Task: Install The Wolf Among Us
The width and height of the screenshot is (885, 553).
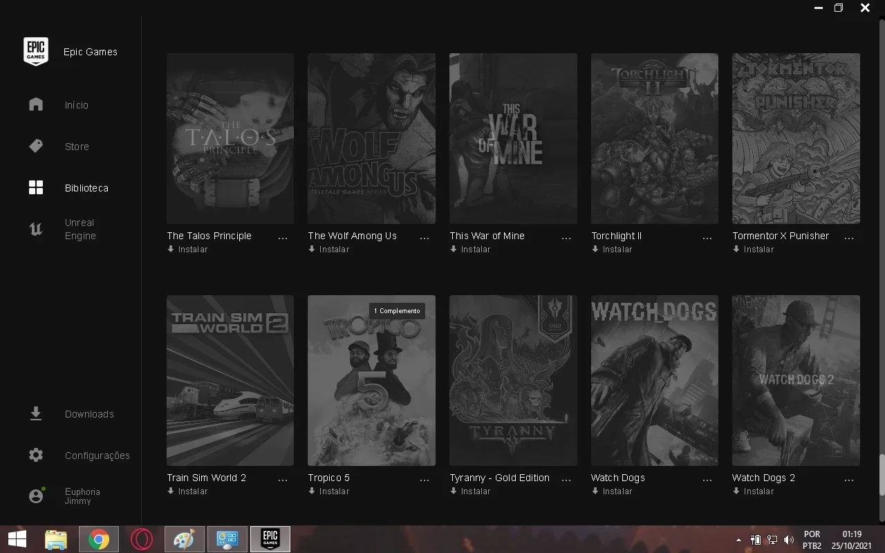Action: click(x=328, y=250)
